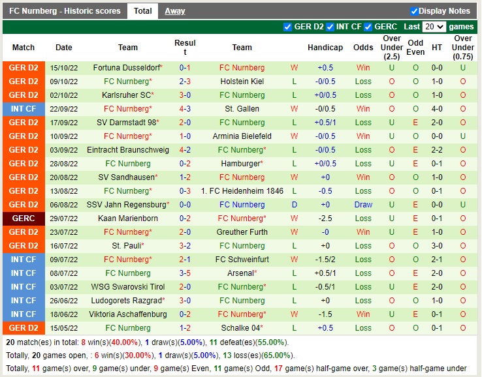This screenshot has width=482, height=377.
Task: Switch to the Total tab
Action: 142,11
